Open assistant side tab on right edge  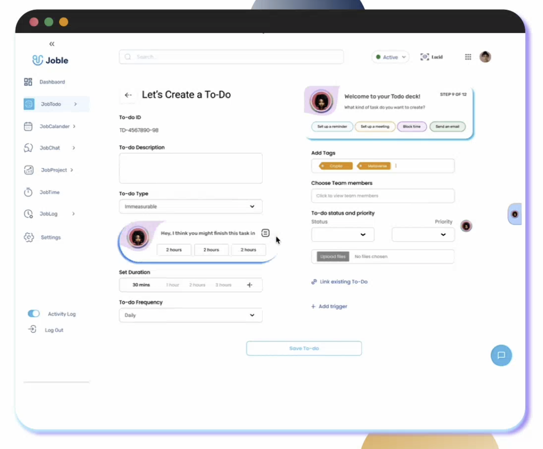pos(515,214)
